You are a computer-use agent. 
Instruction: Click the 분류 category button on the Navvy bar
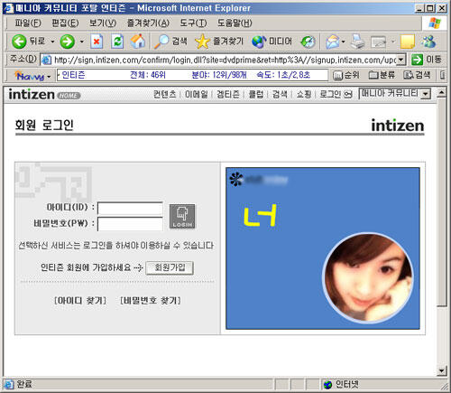[x=382, y=75]
